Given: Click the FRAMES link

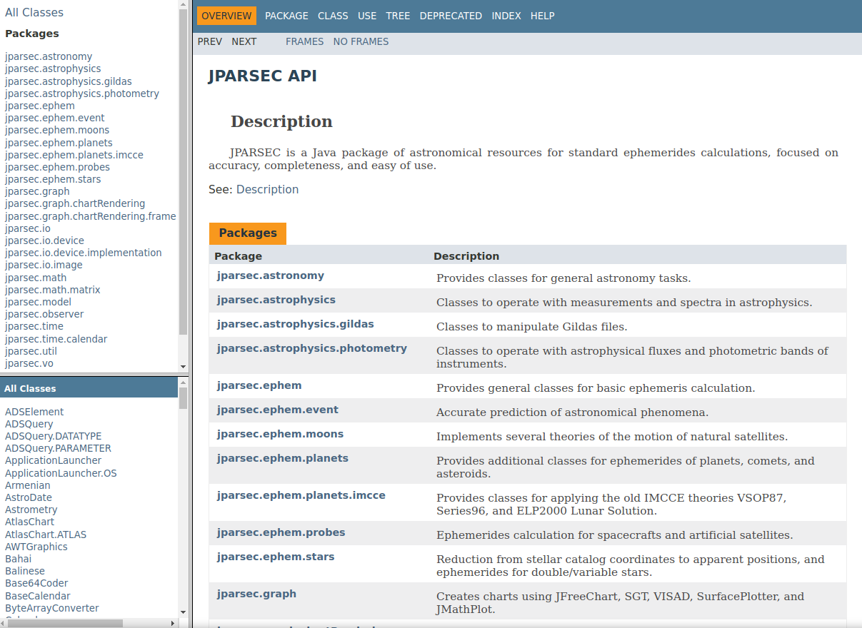Looking at the screenshot, I should 304,41.
